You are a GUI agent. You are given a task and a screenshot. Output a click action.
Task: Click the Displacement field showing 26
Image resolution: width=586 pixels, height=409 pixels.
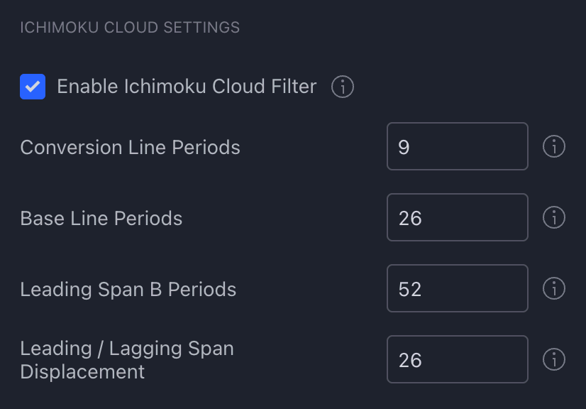coord(458,359)
